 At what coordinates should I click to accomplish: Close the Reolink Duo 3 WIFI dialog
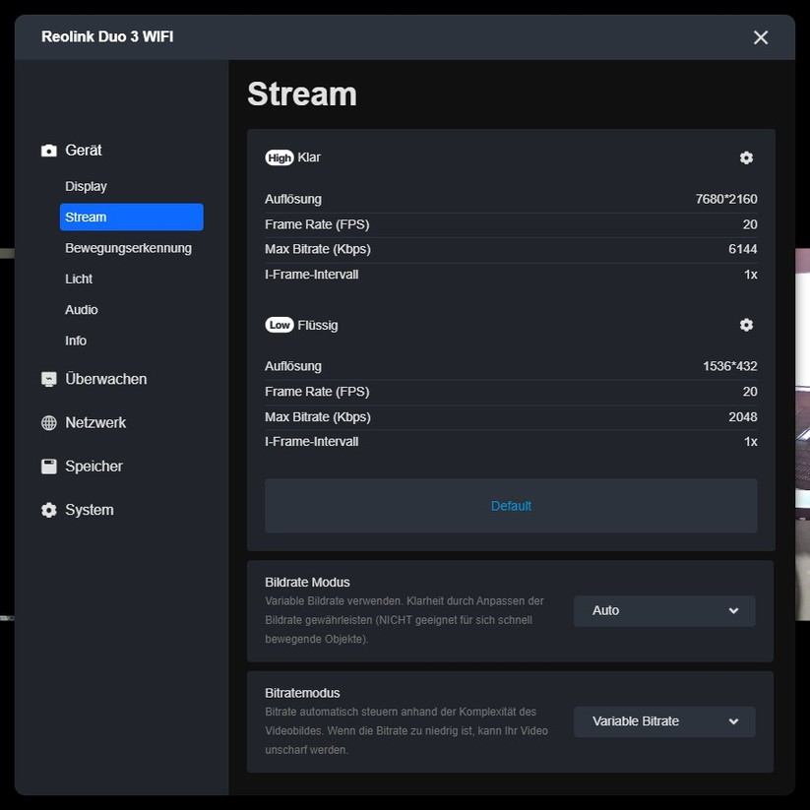click(760, 37)
